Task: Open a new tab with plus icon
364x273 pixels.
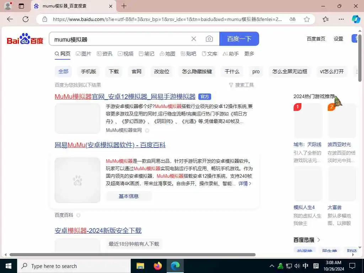Action: tap(124, 6)
